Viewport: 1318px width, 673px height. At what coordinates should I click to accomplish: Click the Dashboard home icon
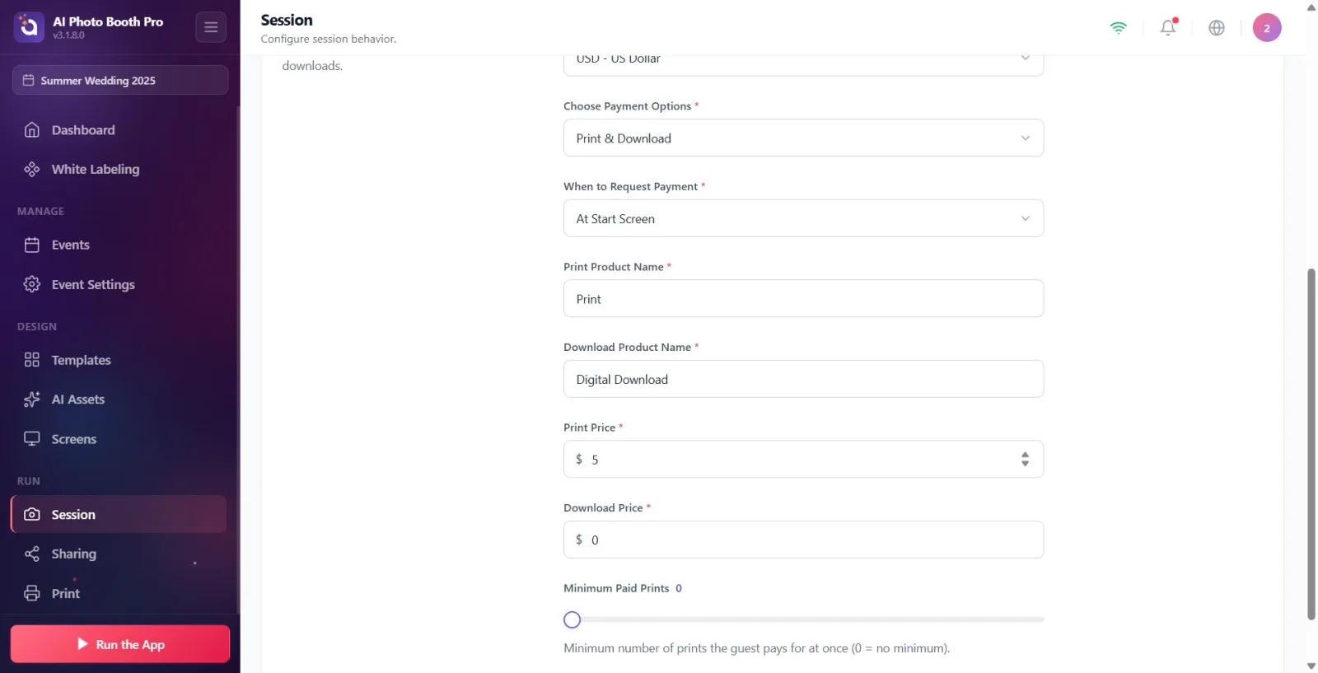coord(32,129)
